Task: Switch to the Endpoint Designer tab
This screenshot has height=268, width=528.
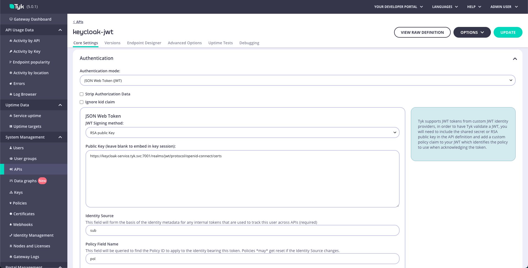Action: coord(144,43)
